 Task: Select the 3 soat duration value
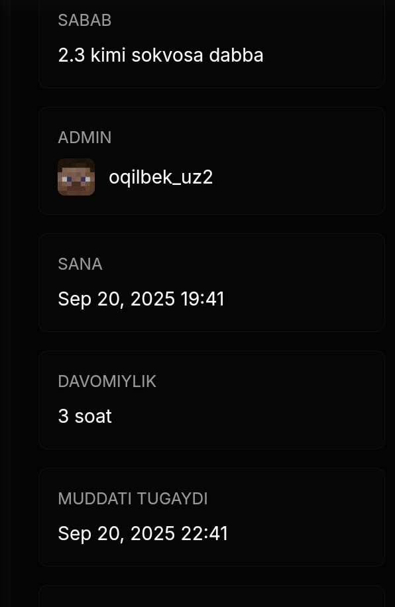(85, 416)
